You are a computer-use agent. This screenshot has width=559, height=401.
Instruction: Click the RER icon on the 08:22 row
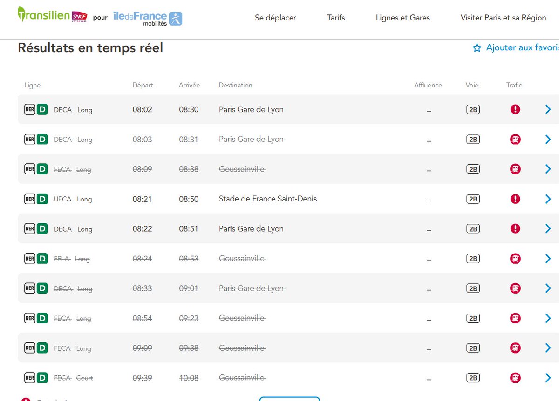coord(30,229)
